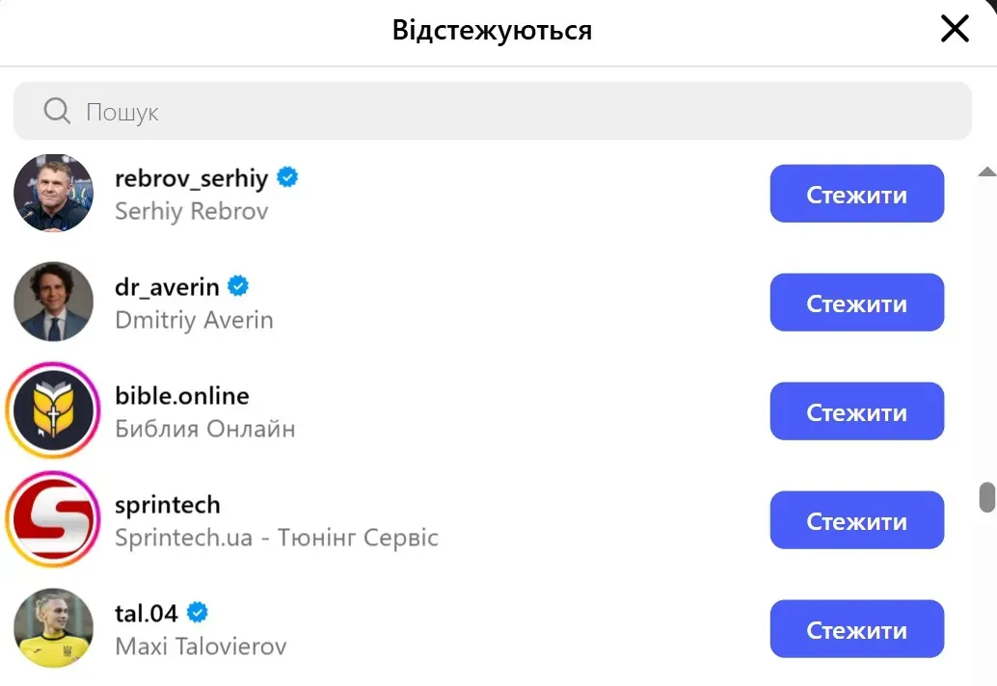This screenshot has width=997, height=686.
Task: Open the rebrov_serhiy username link
Action: [191, 179]
